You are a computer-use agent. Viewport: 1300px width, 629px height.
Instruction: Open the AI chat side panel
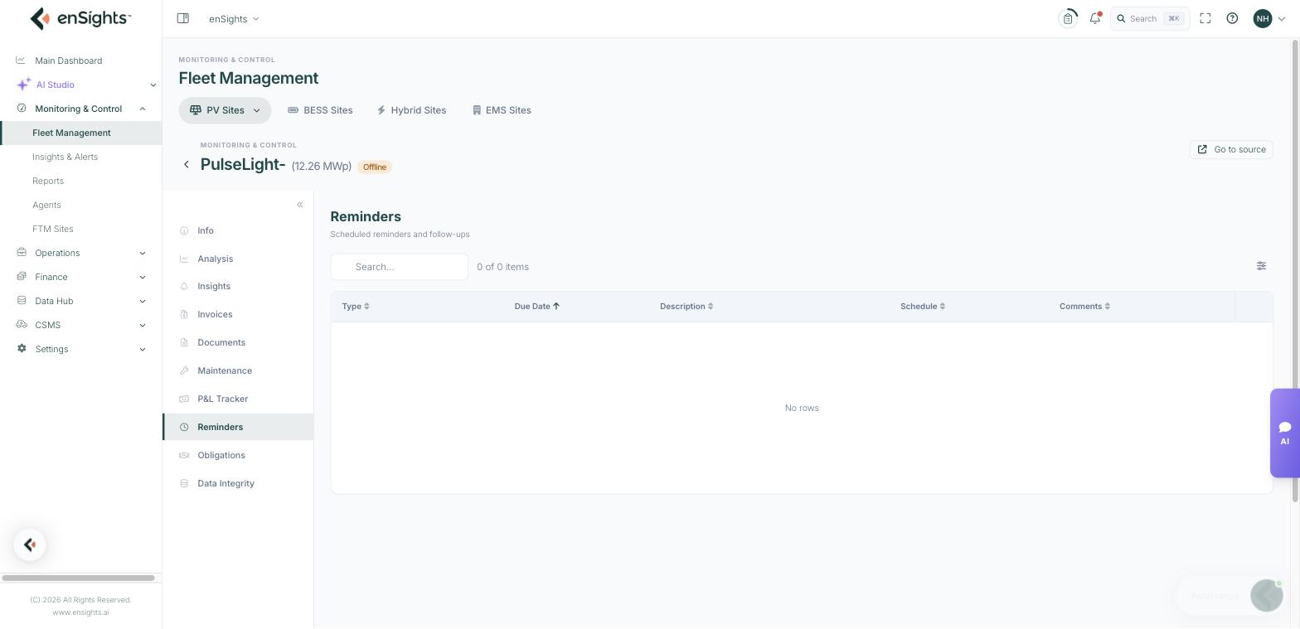tap(1284, 433)
